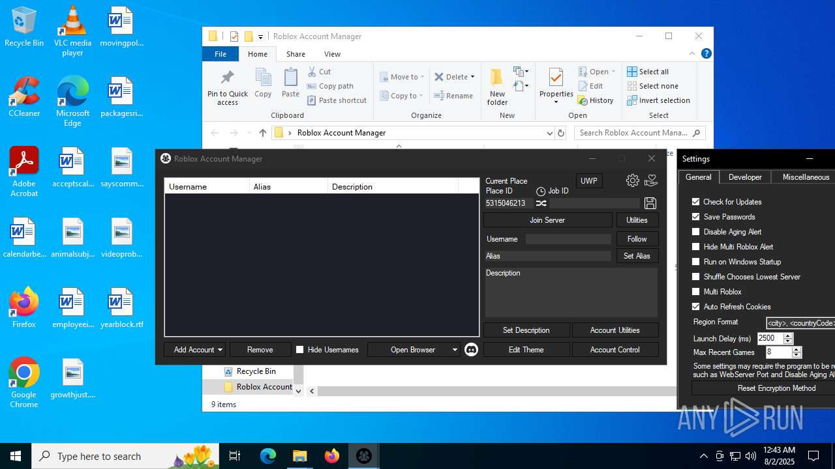
Task: Click the Description text area
Action: coord(571,292)
